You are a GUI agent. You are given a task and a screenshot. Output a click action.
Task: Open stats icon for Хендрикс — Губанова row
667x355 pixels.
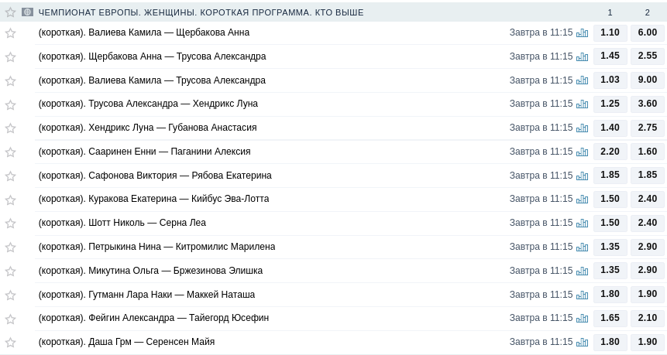click(x=582, y=128)
